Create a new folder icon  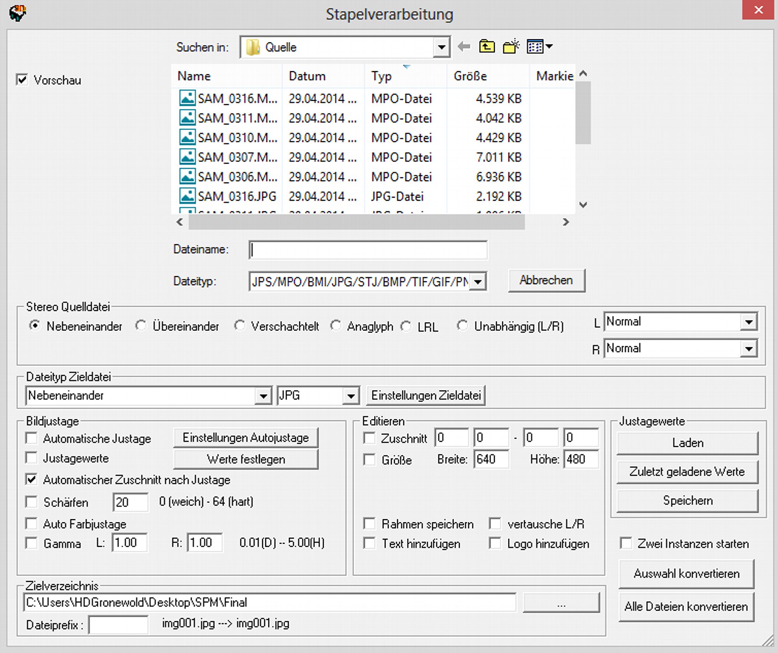click(x=511, y=47)
